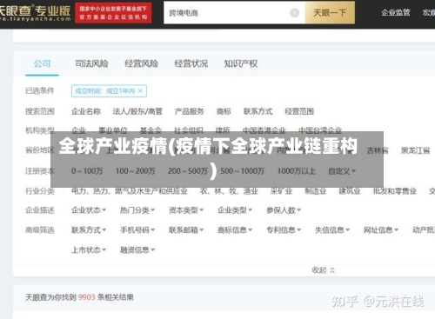Click the 企业描述 row label
The image size is (435, 319).
pos(40,210)
